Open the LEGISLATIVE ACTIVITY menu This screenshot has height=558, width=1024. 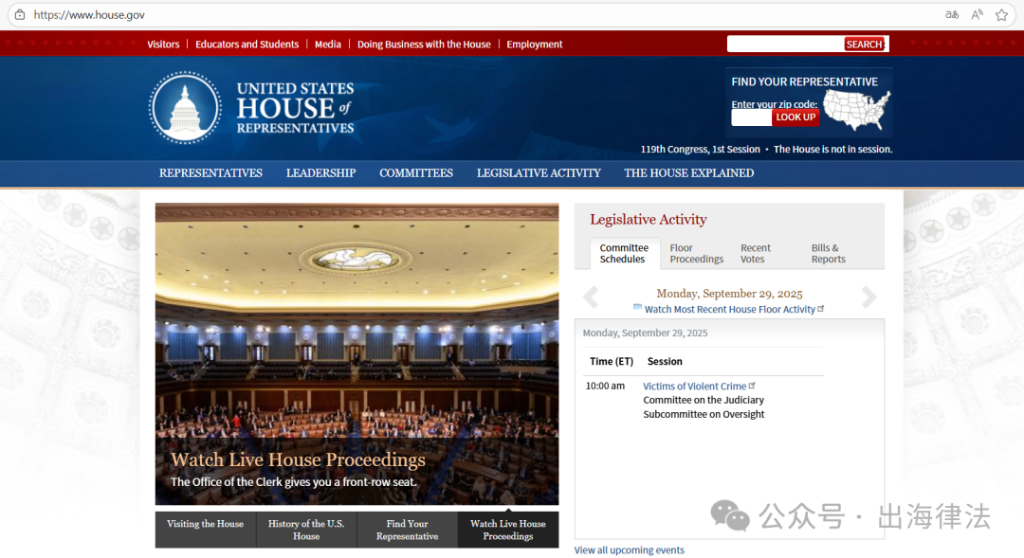539,173
